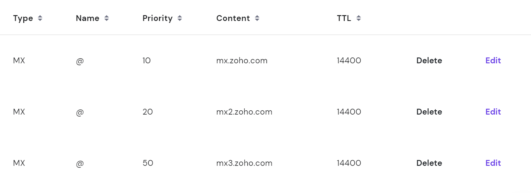Toggle sorting by Priority arrows icon
531x193 pixels.
click(179, 18)
